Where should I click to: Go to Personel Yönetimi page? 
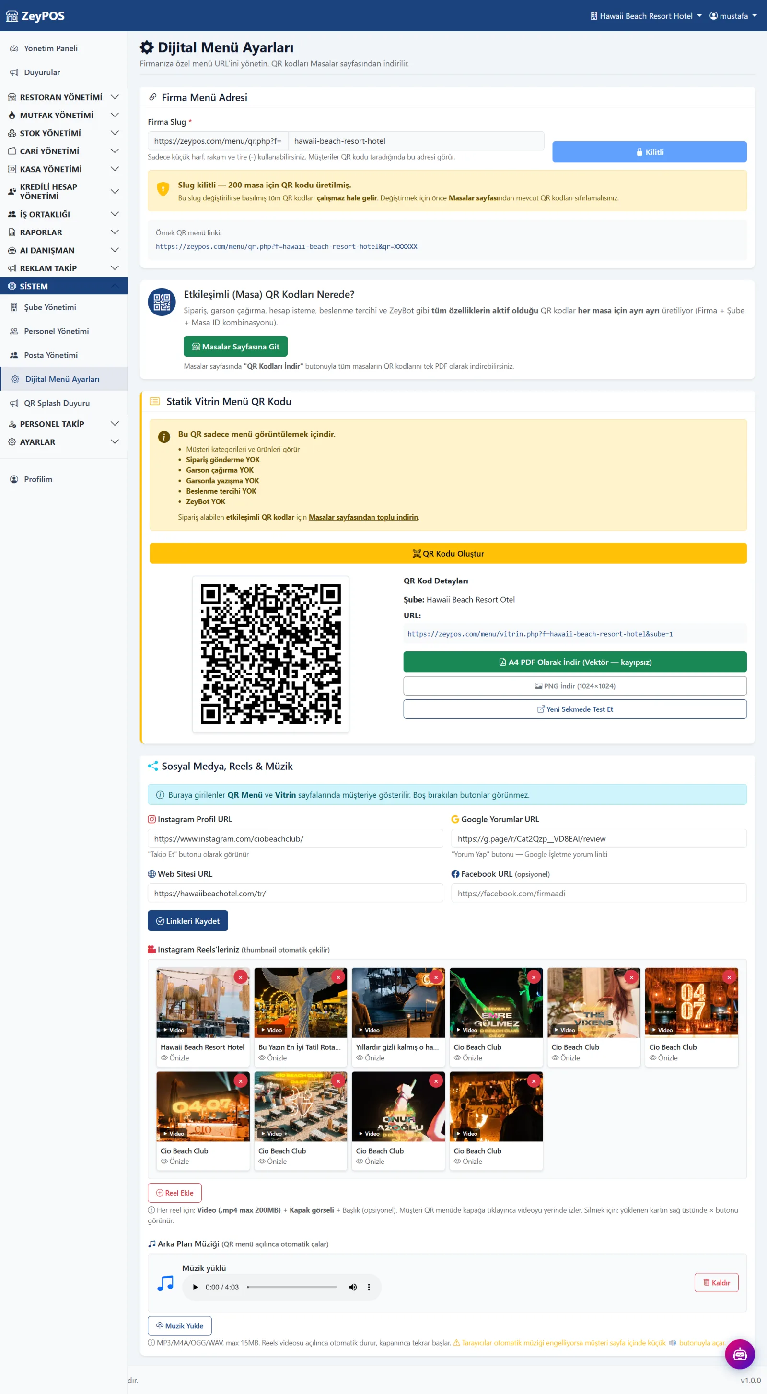64,331
